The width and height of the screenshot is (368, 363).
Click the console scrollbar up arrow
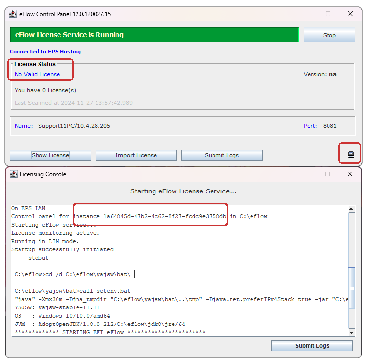pos(351,209)
